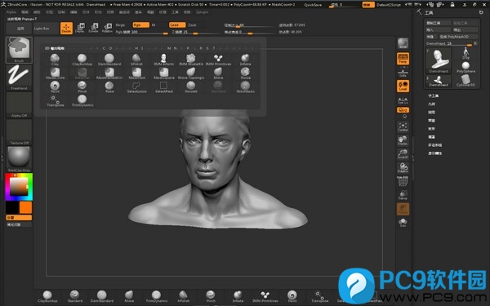
Task: Open the Texture Off selector
Action: tap(19, 132)
